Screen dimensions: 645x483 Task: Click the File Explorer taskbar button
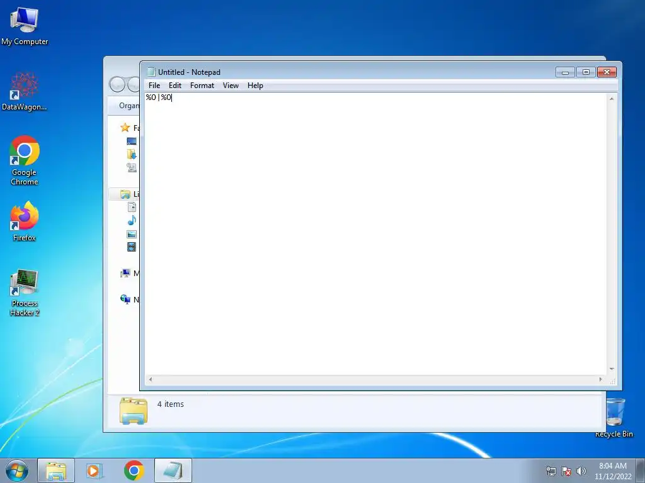point(56,470)
